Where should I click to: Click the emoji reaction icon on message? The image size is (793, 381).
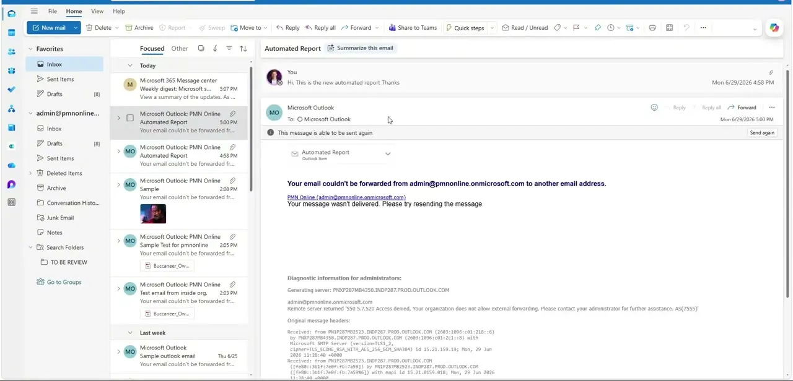(x=654, y=108)
